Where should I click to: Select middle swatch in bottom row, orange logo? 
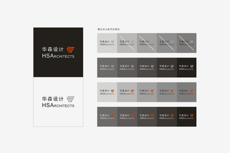tap(147, 117)
